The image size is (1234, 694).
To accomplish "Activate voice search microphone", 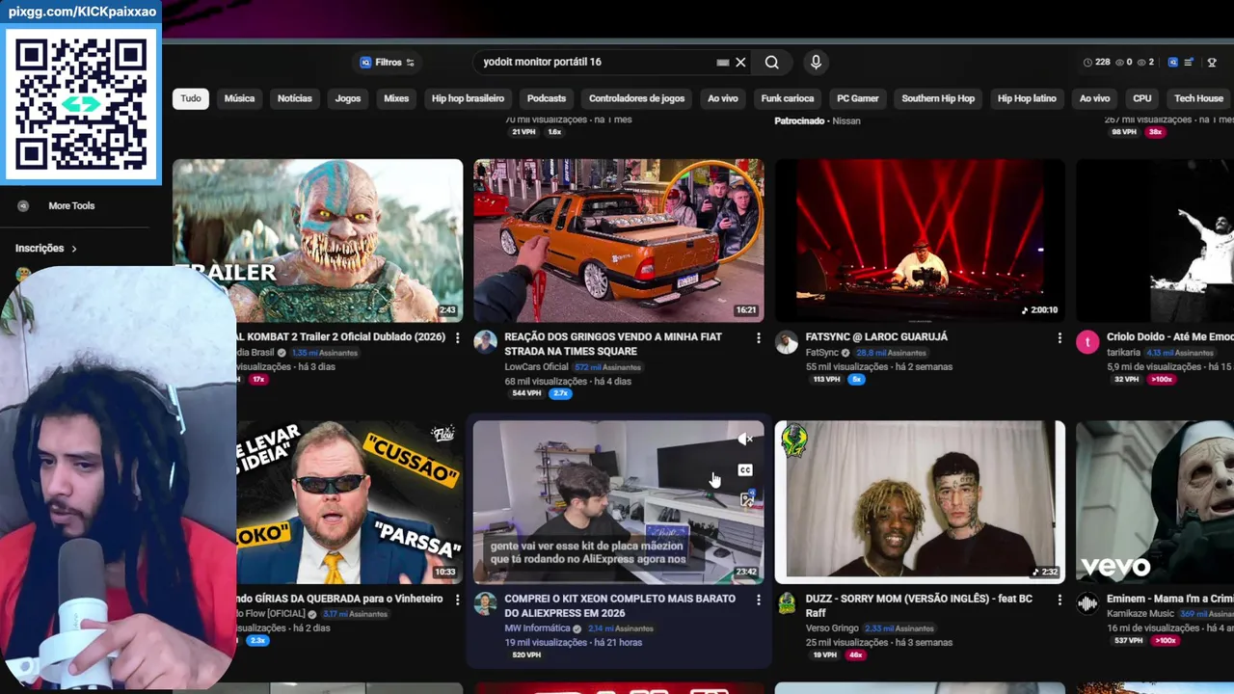I will click(816, 62).
